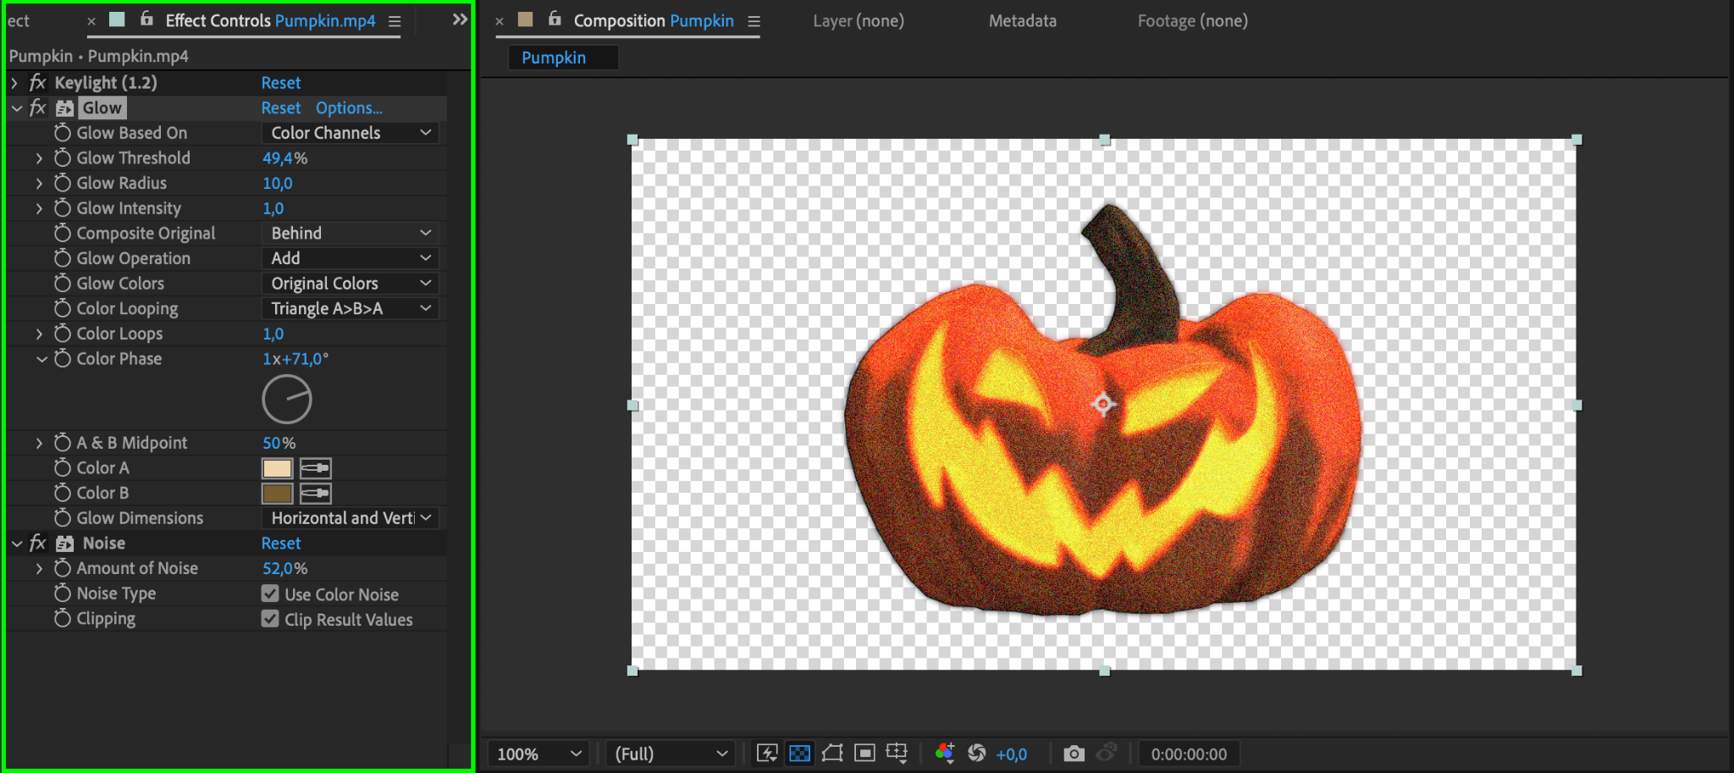Uncheck Use Color Noise checkbox
Viewport: 1734px width, 773px height.
click(270, 594)
